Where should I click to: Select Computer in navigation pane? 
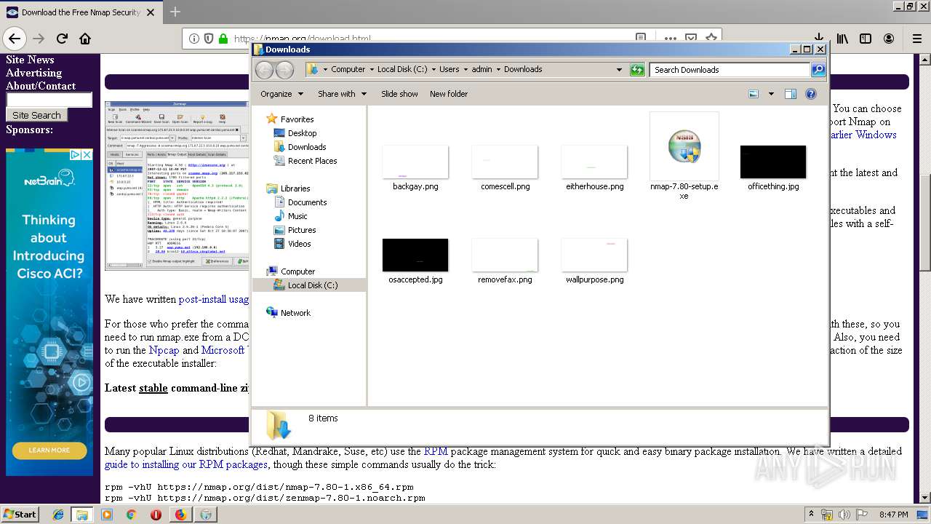297,271
